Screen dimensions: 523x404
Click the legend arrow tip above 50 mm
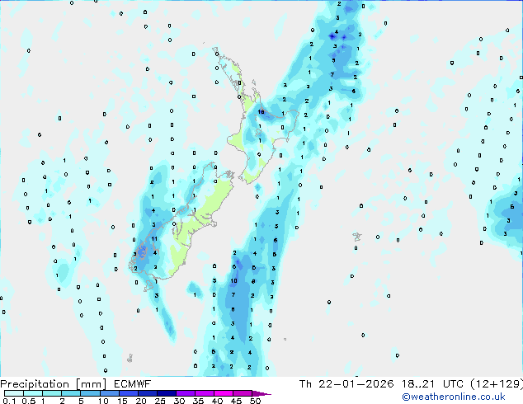[x=261, y=393]
